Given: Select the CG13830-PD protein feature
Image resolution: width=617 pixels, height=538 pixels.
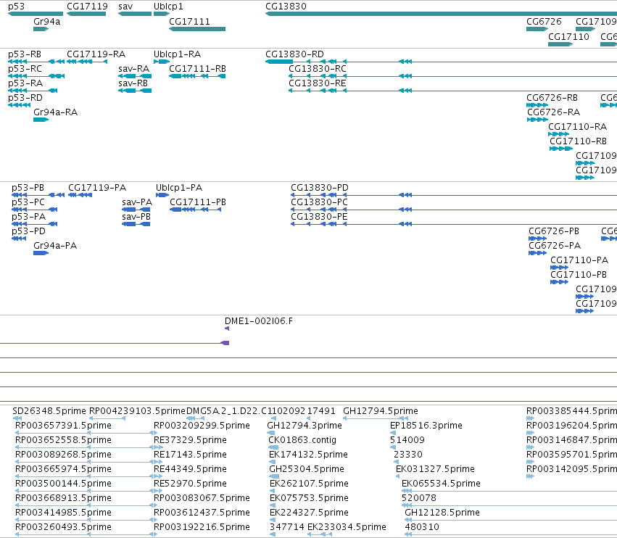Looking at the screenshot, I should (454, 195).
